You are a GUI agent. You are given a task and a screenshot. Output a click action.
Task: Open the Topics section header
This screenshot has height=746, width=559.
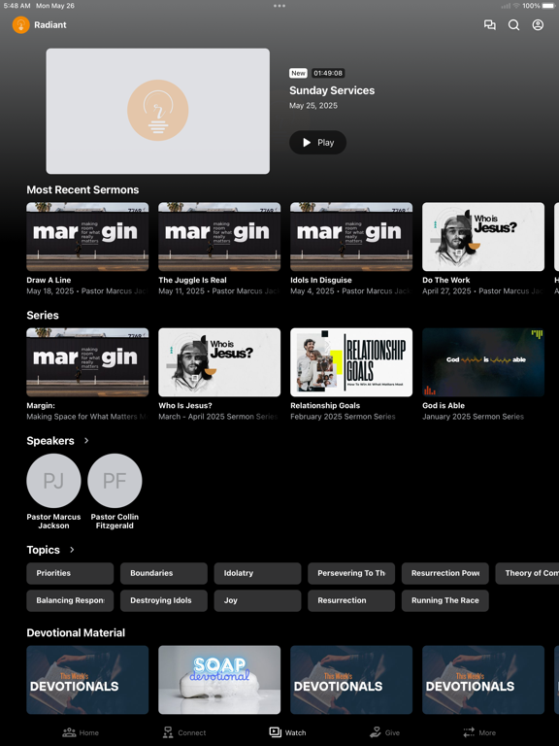[x=44, y=550]
